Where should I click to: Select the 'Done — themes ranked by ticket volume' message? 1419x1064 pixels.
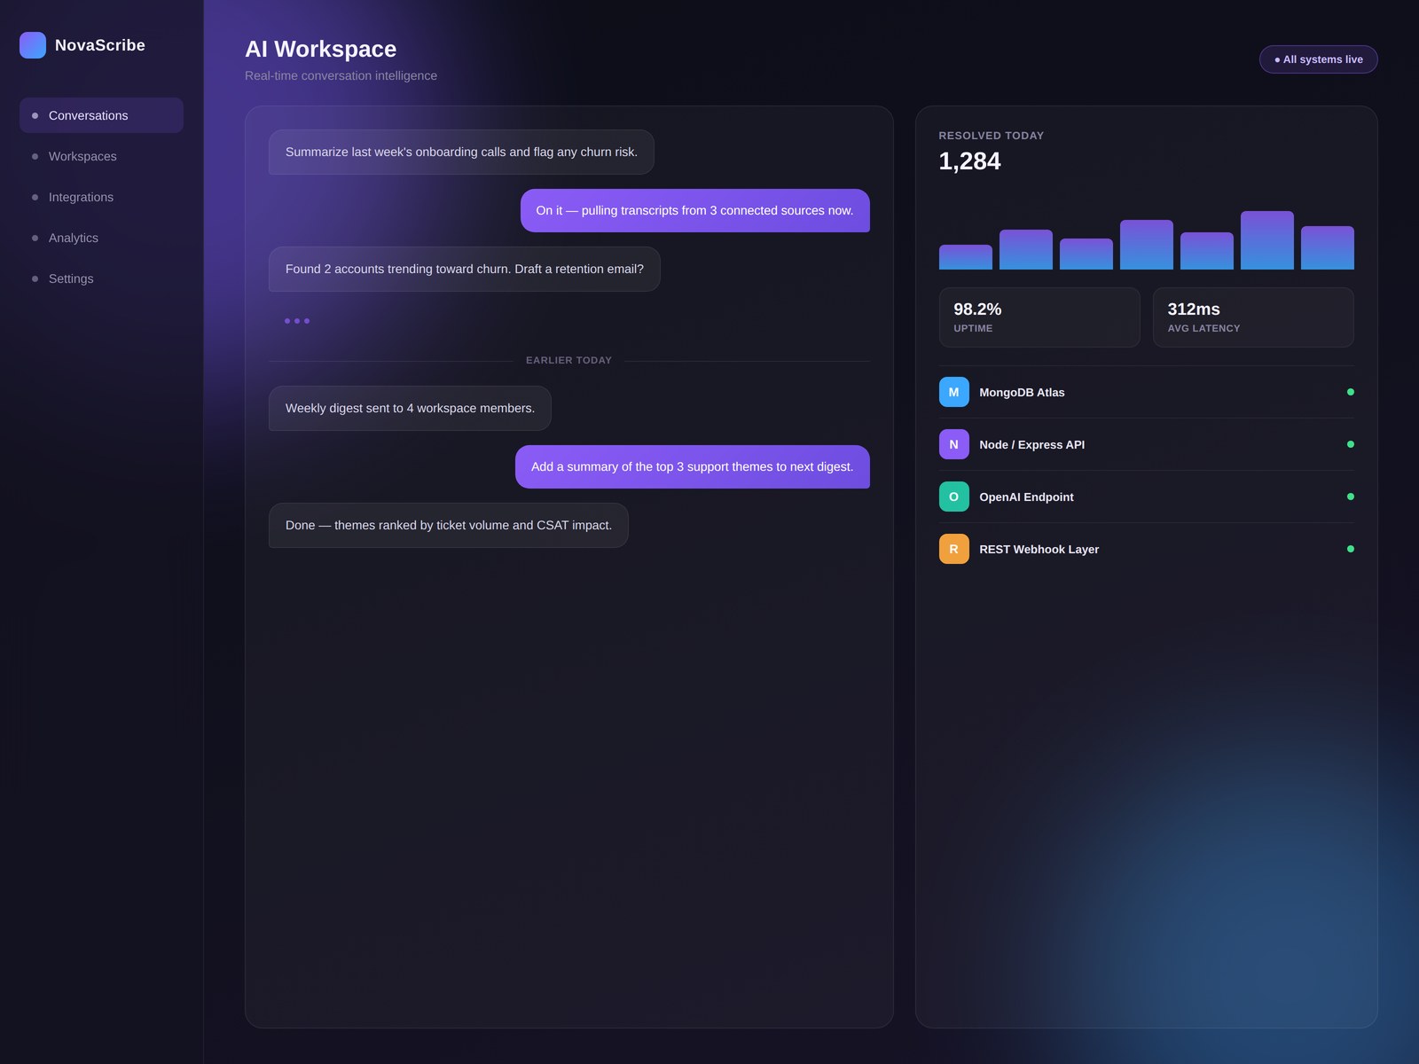click(x=449, y=526)
